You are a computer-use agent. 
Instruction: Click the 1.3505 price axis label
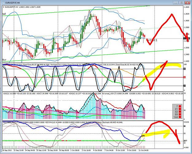click(x=186, y=48)
